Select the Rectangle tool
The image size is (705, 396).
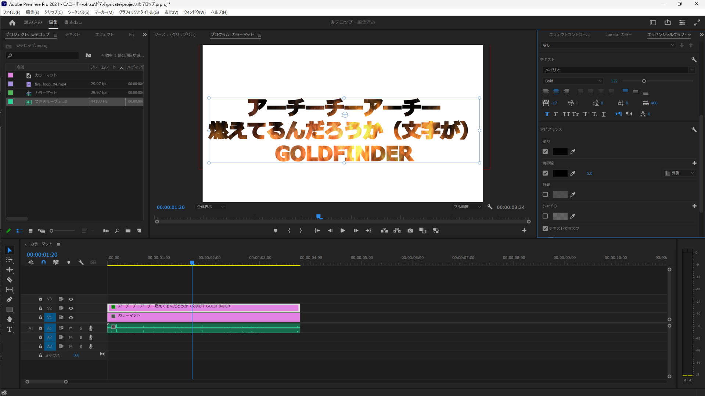10,309
